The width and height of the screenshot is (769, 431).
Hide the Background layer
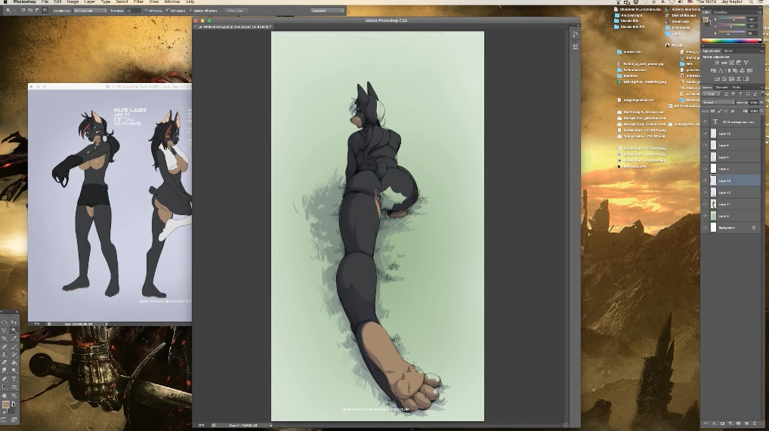pyautogui.click(x=705, y=227)
